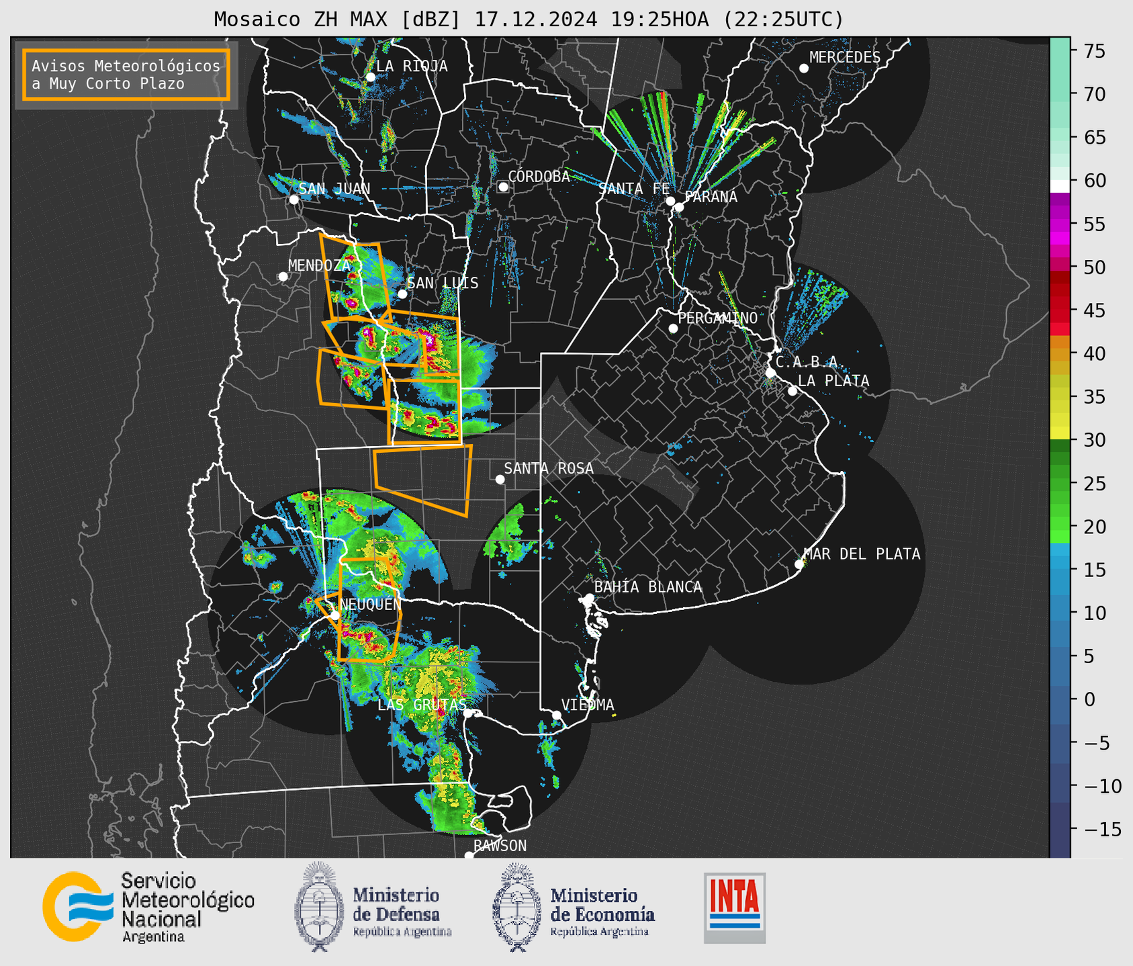Click the INTA logo
The width and height of the screenshot is (1133, 966).
point(735,908)
